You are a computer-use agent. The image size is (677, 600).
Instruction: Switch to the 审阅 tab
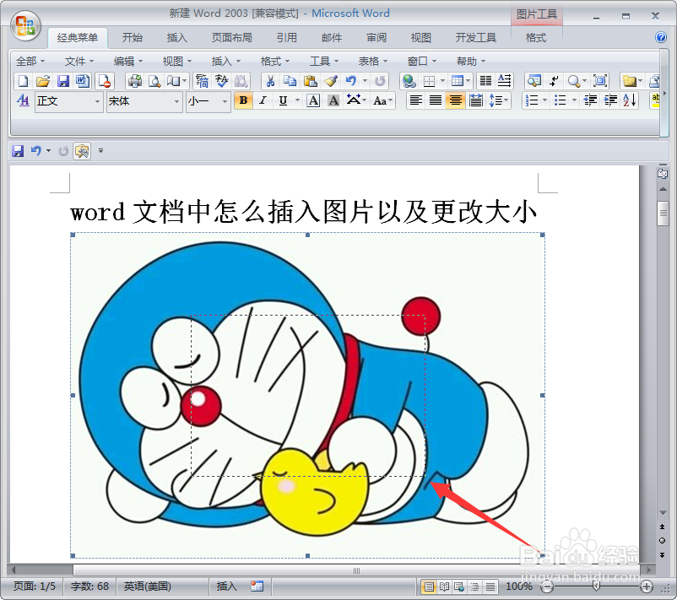click(x=376, y=38)
